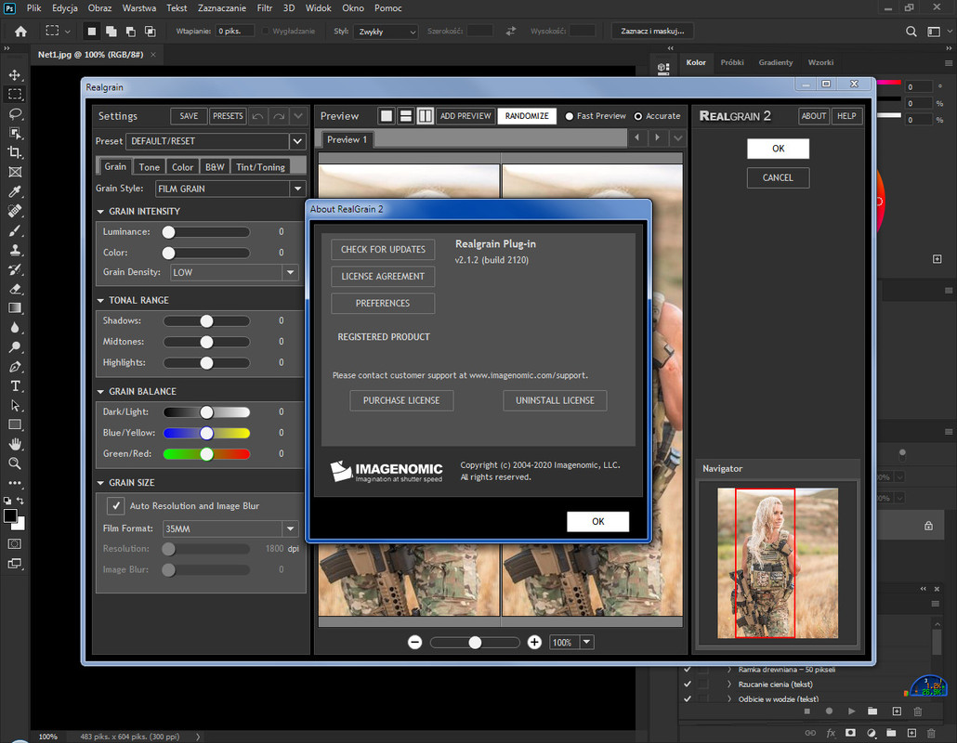Open the Styl Zwykły dropdown
Viewport: 957px width, 743px height.
click(385, 31)
